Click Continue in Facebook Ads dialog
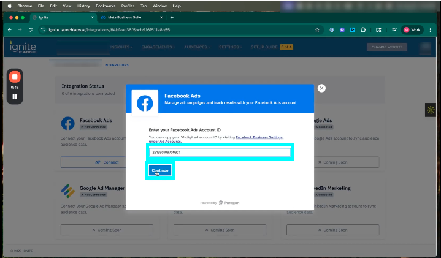This screenshot has width=441, height=258. 160,170
